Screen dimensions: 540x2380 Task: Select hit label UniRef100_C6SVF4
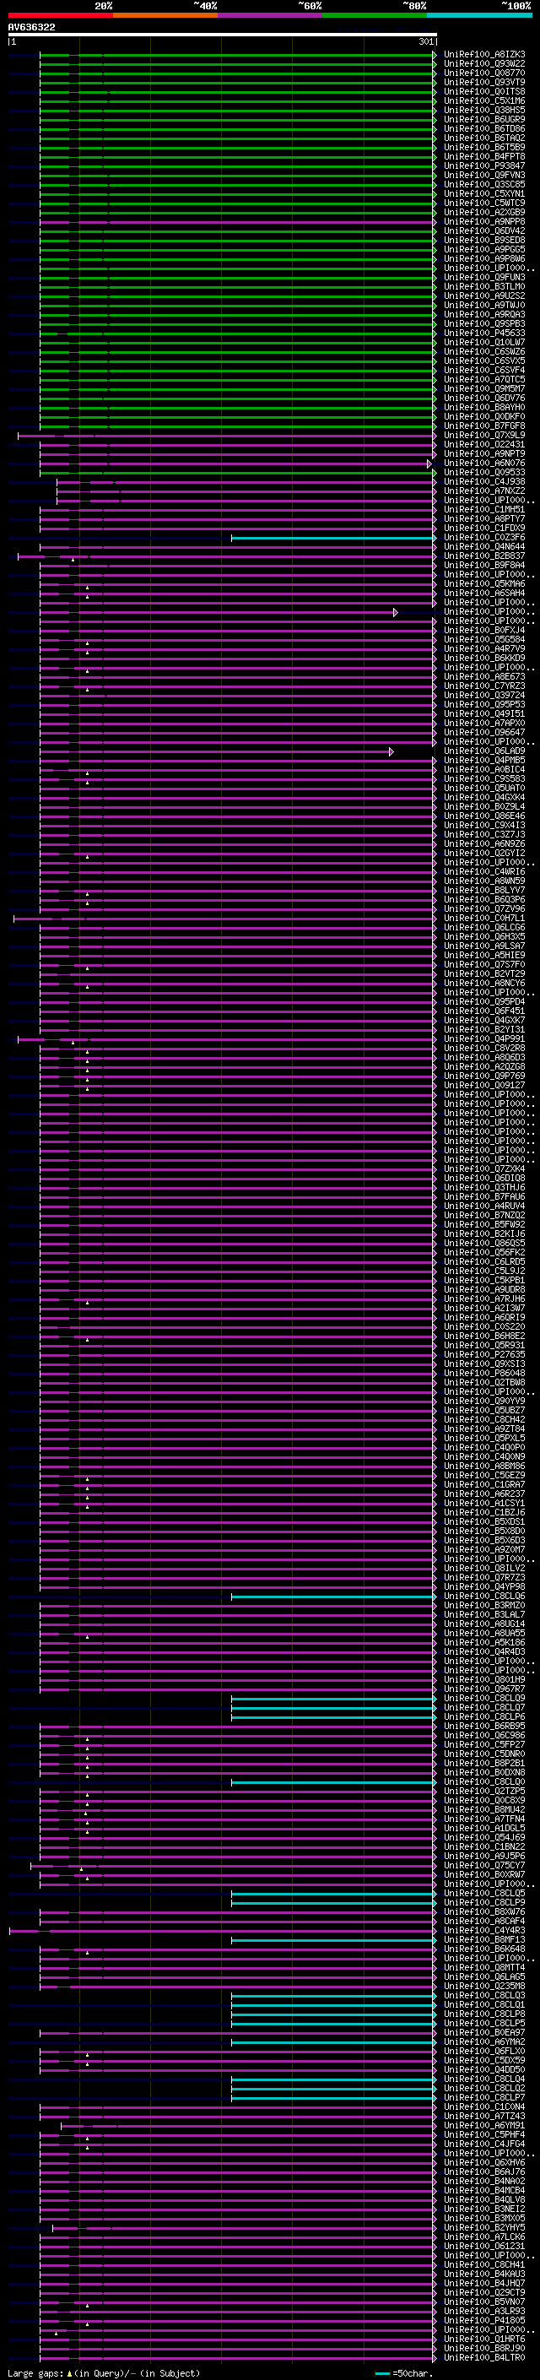point(484,371)
